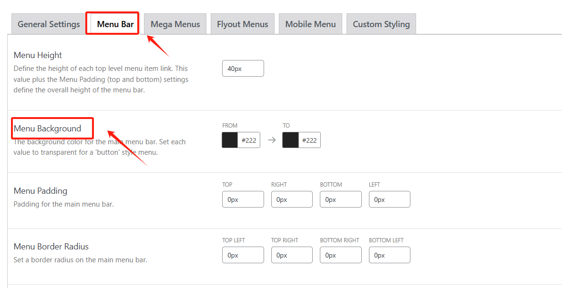Open the TO background color swatch picker
This screenshot has height=288, width=562.
[x=290, y=139]
